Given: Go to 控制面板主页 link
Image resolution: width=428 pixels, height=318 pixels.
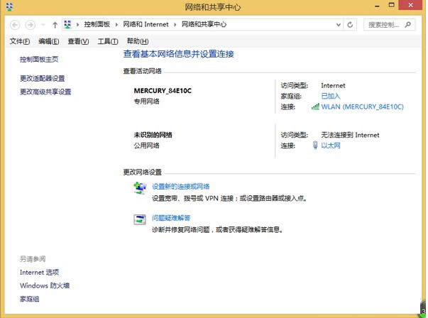Looking at the screenshot, I should (x=39, y=59).
